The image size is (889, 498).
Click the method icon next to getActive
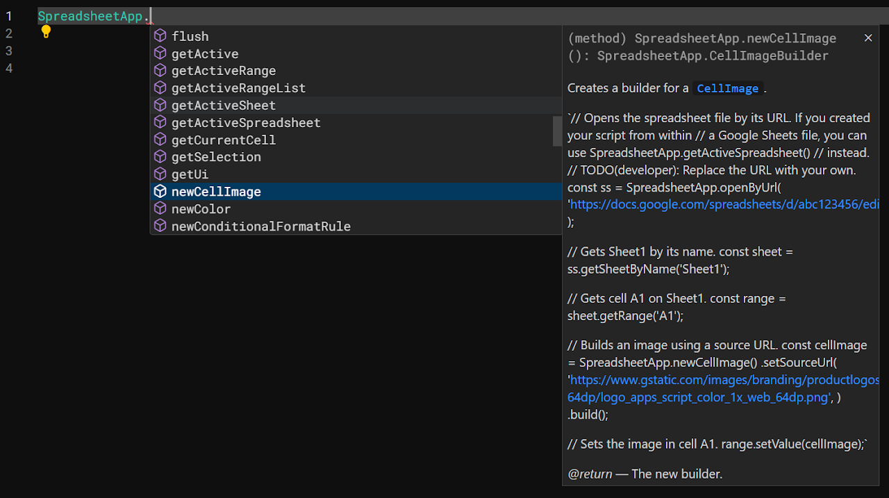tap(160, 53)
